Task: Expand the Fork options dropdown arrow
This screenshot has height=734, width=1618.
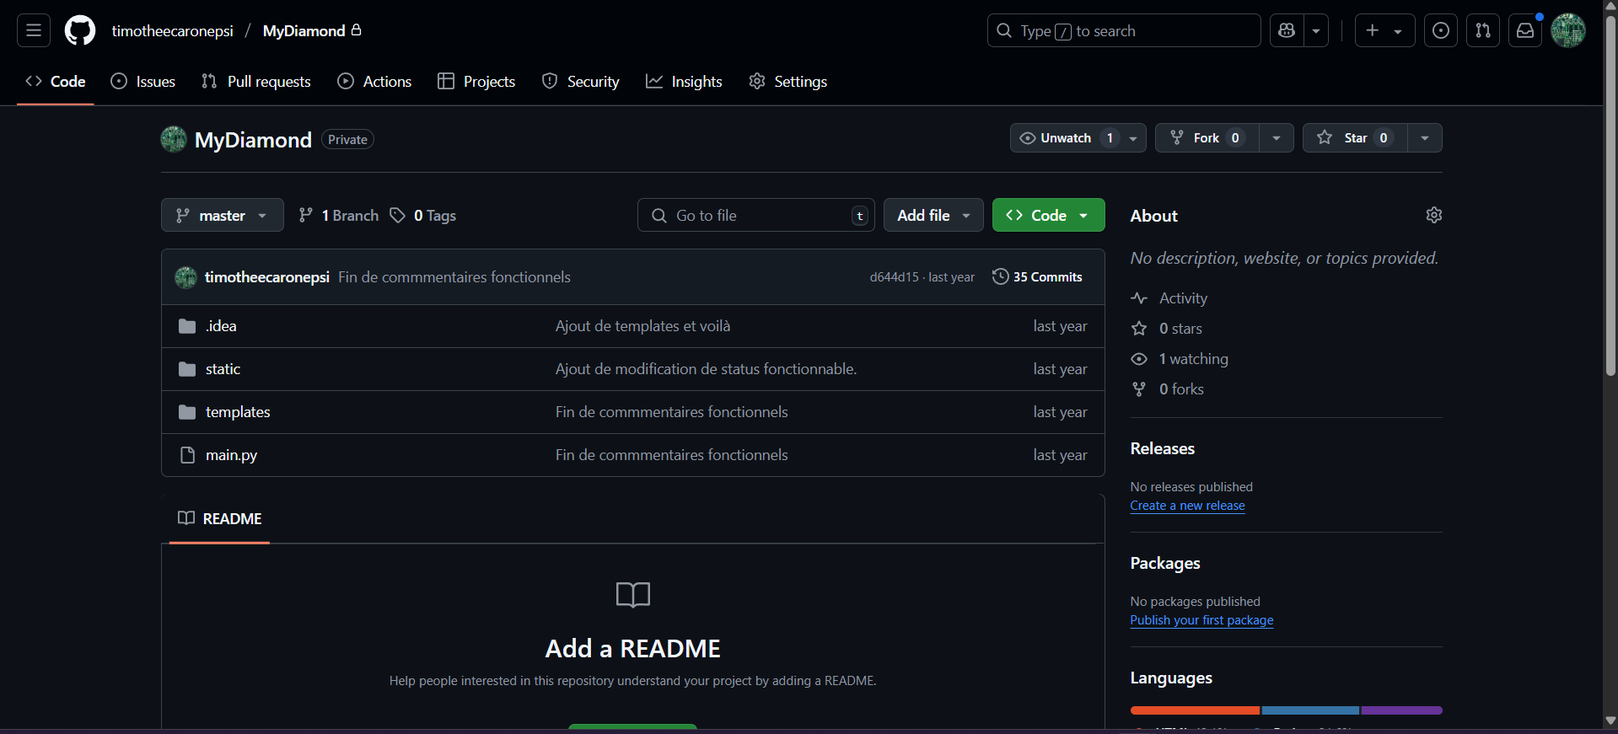Action: (x=1277, y=138)
